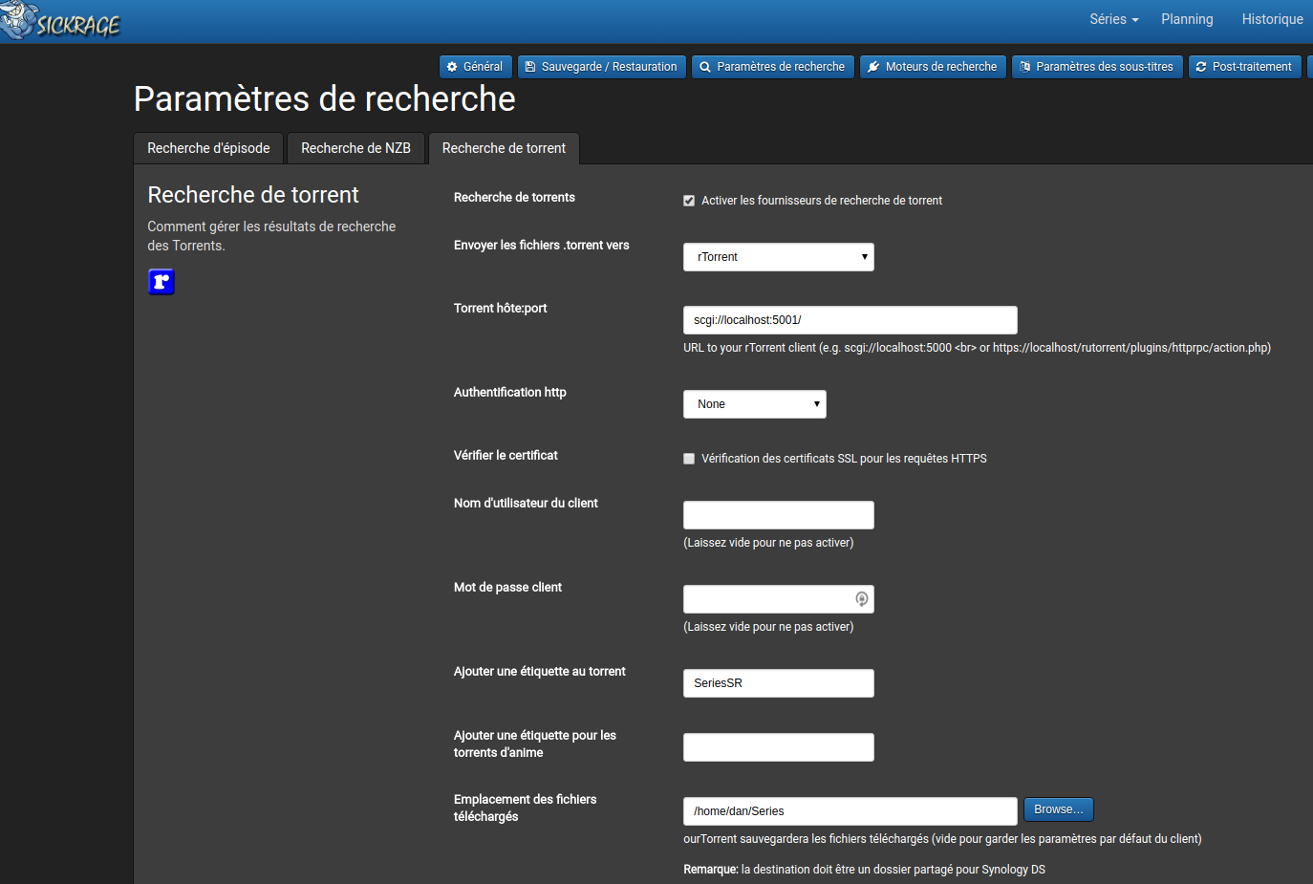Click the torrent label field containing SeriesSR
Screen dimensions: 1313x884
tap(779, 683)
